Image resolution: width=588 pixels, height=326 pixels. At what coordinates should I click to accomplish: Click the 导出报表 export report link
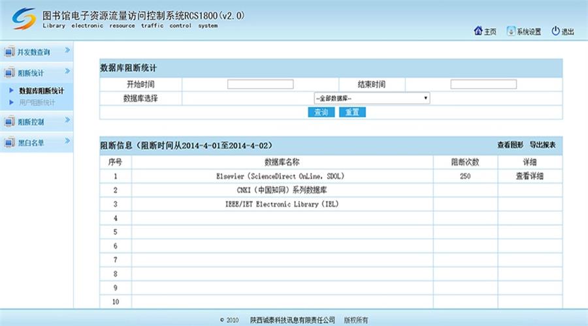[542, 145]
